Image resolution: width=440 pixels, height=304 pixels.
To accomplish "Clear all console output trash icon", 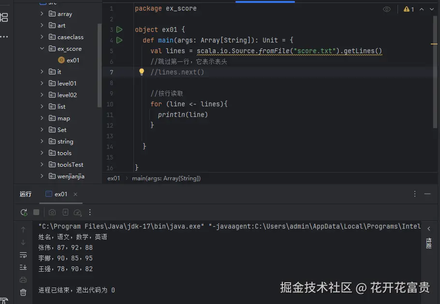I will point(23,292).
